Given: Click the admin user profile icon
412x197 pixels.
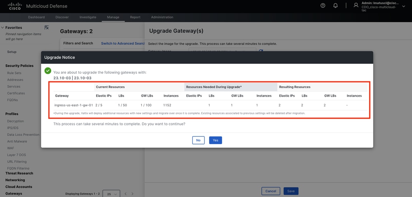Looking at the screenshot, I should point(356,6).
